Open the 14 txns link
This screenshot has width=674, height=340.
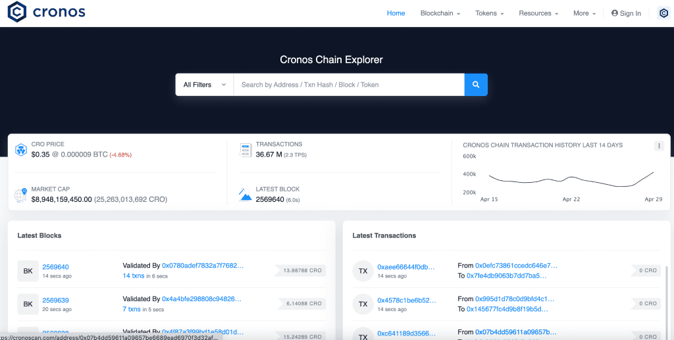pos(136,276)
